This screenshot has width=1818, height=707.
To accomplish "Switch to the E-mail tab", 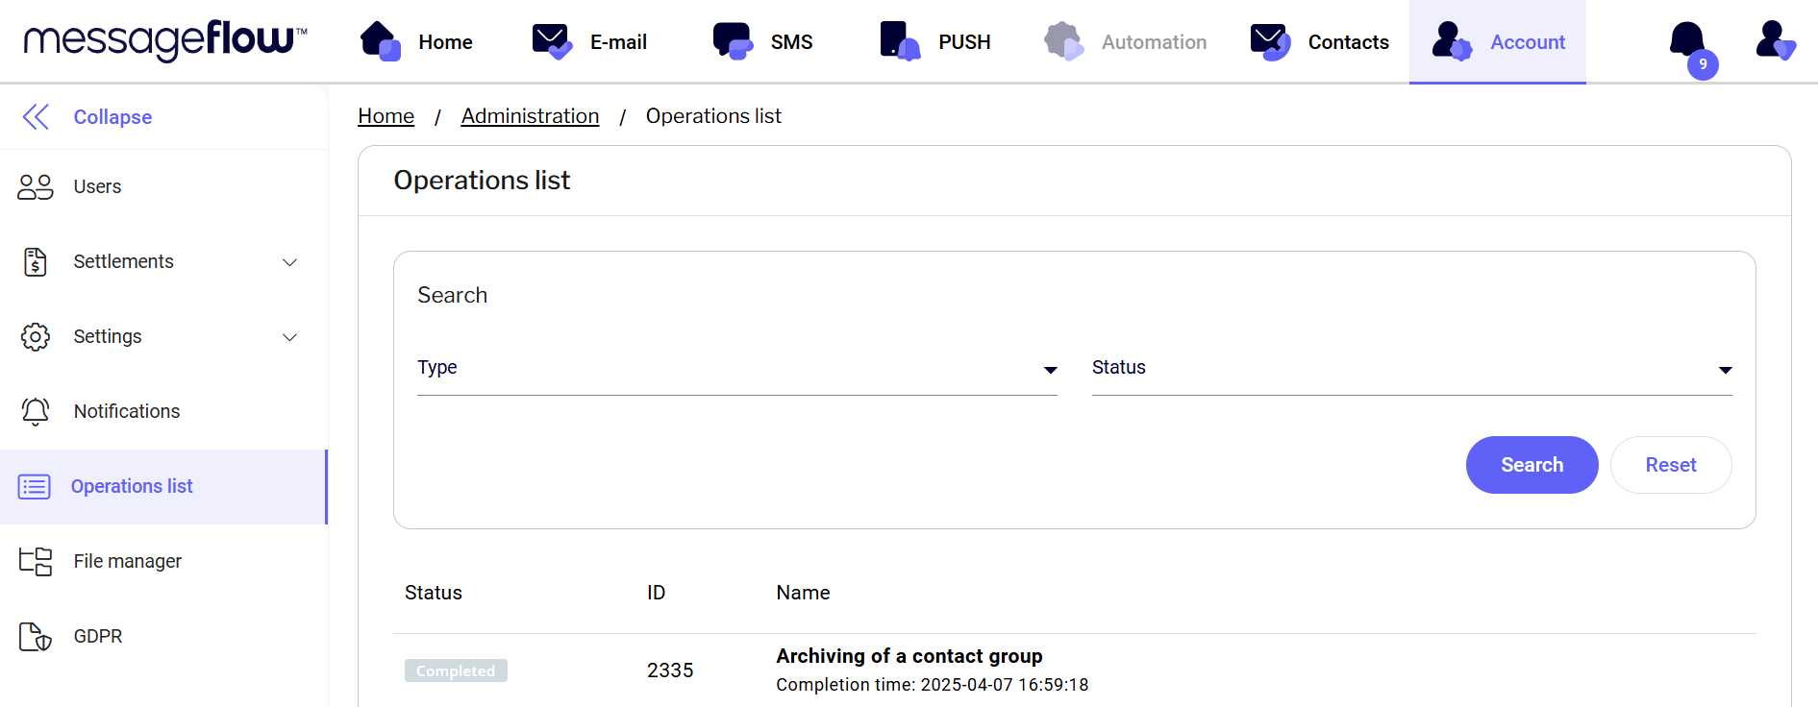I will pyautogui.click(x=590, y=42).
